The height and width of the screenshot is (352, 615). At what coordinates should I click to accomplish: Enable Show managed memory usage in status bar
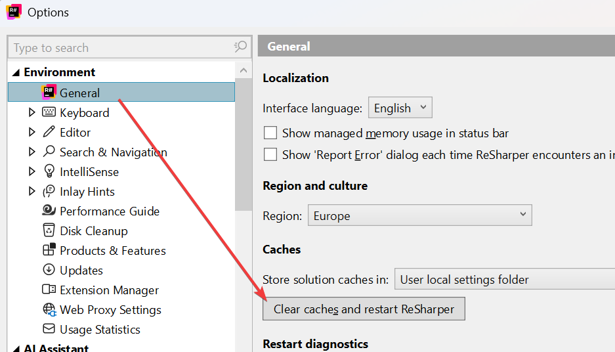coord(270,133)
